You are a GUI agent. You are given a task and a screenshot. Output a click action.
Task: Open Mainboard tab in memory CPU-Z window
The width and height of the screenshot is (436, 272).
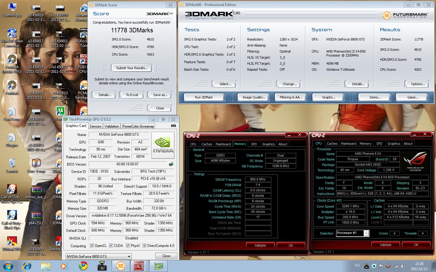tap(223, 144)
